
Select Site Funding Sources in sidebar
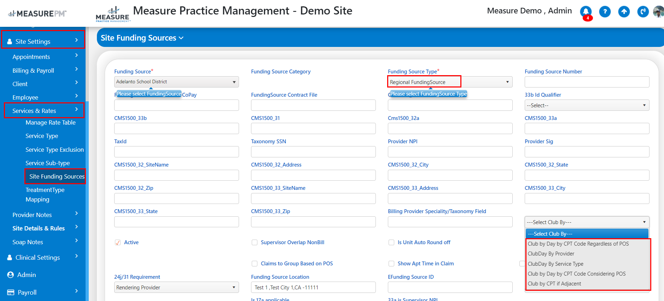pyautogui.click(x=57, y=176)
